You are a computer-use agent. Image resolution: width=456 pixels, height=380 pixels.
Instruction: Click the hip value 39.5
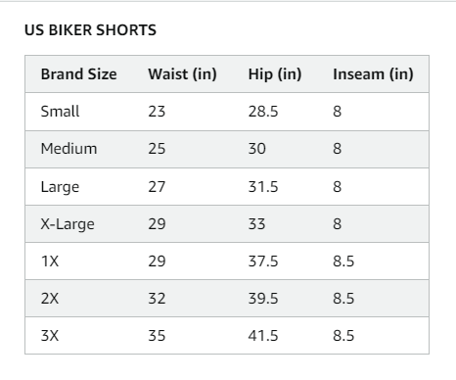[x=263, y=299]
